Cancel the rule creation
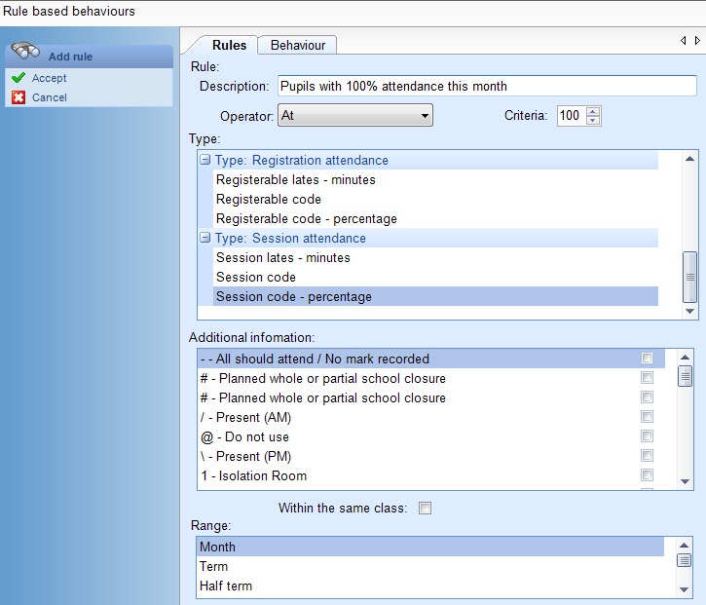Screen dimensions: 706x605 (49, 97)
